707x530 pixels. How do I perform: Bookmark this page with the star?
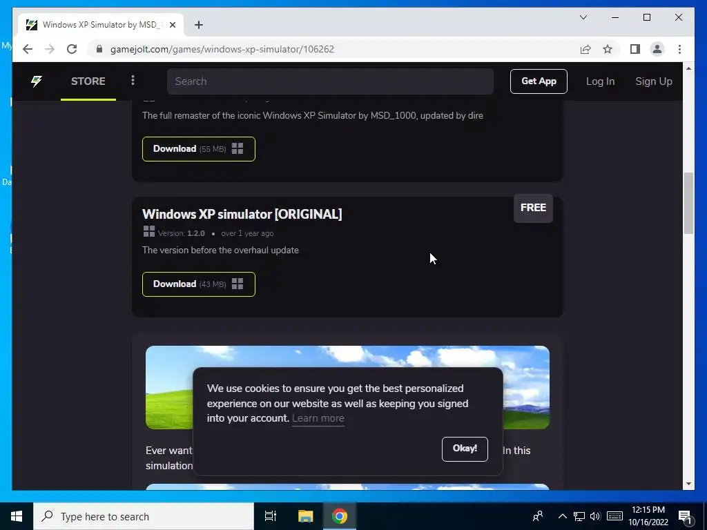pos(608,49)
